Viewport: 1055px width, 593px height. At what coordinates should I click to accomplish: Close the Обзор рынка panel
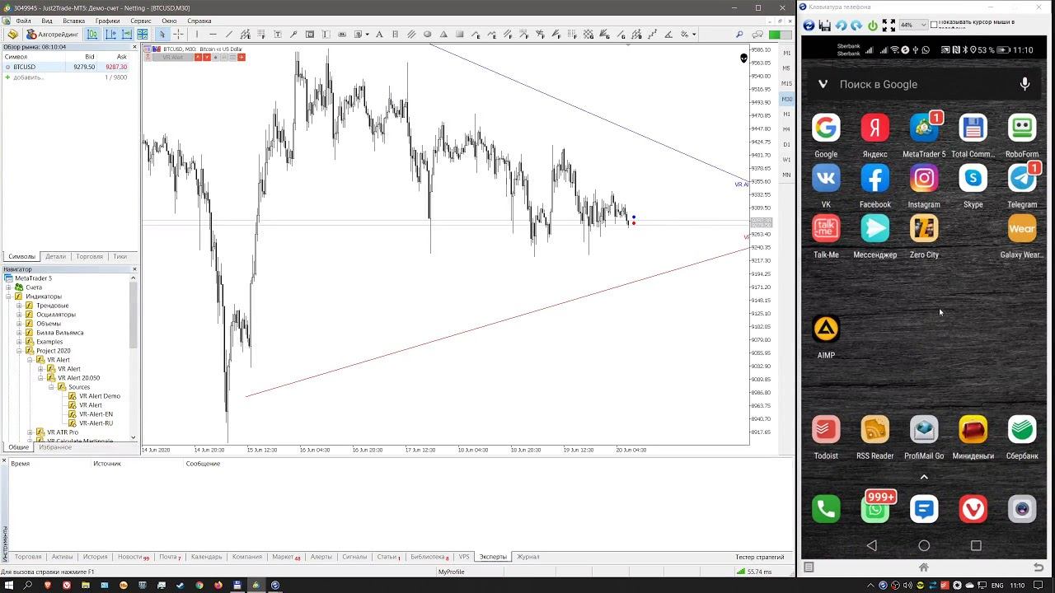[134, 47]
